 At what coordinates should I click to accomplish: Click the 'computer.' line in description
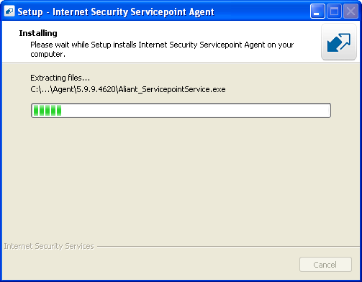tap(47, 54)
